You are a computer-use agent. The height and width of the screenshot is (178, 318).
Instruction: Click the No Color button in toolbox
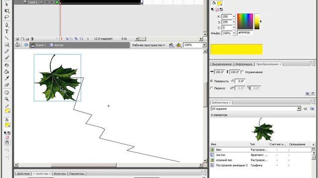coord(7,137)
